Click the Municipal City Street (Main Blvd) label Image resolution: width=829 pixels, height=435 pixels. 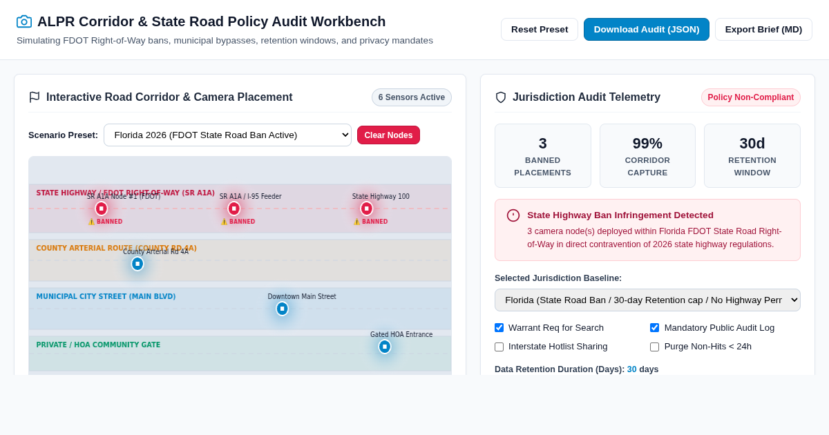click(x=106, y=297)
